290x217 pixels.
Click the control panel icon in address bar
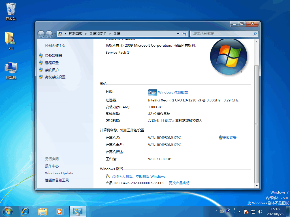pyautogui.click(x=60, y=34)
